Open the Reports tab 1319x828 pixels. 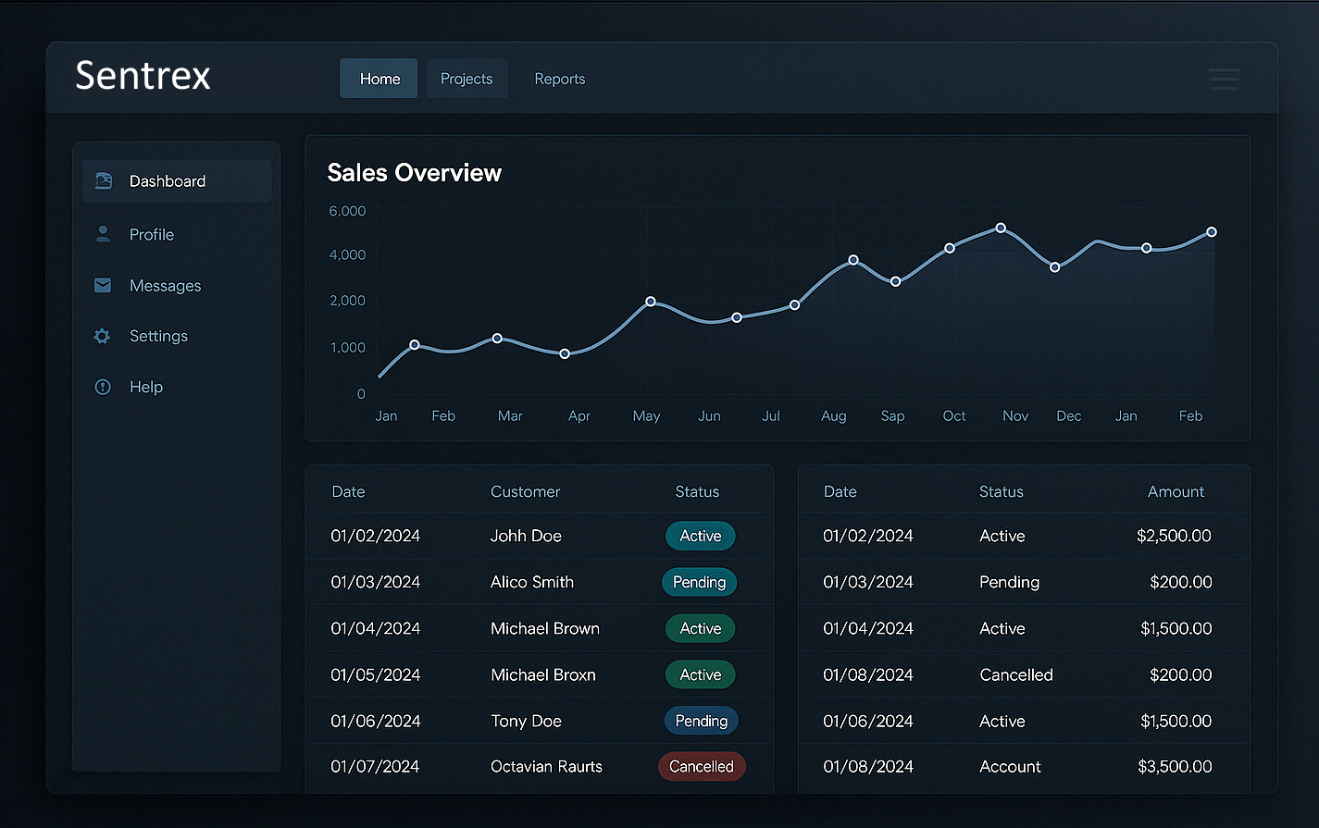coord(559,79)
